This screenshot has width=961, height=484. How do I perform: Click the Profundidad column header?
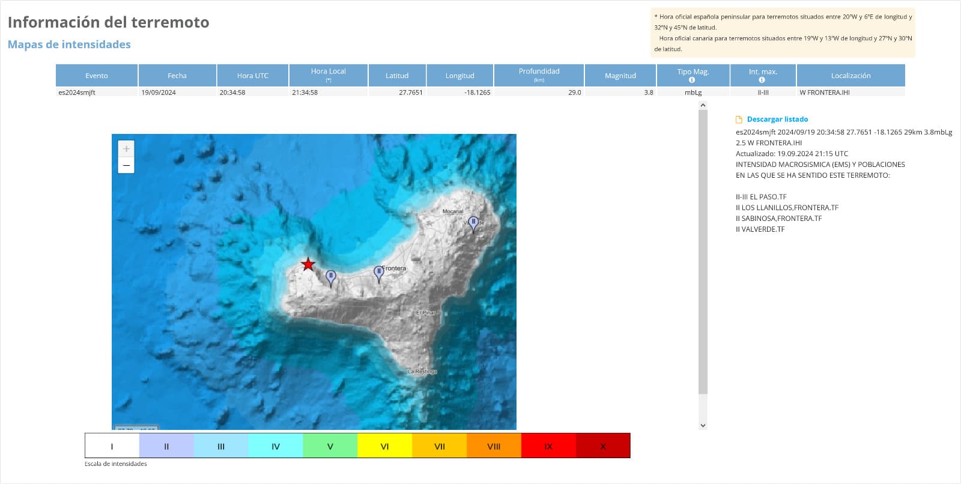pos(539,76)
